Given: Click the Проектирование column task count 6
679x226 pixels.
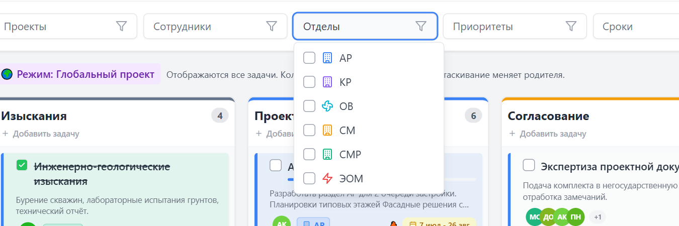Looking at the screenshot, I should coord(473,116).
